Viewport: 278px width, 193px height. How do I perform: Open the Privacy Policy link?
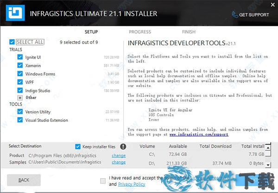tap(133, 184)
